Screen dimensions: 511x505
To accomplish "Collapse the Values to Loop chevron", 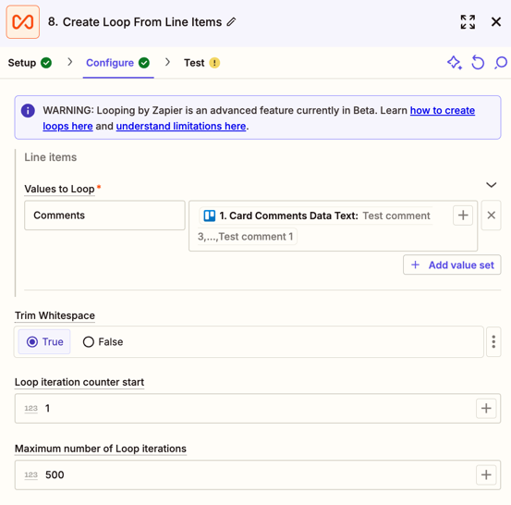I will pyautogui.click(x=491, y=185).
